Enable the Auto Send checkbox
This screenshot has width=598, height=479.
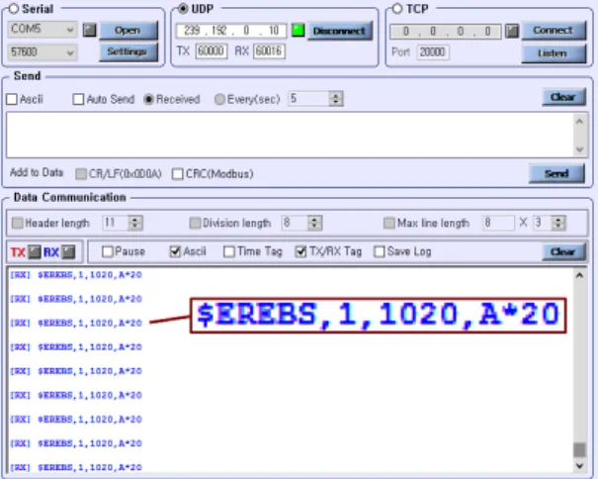tap(78, 99)
